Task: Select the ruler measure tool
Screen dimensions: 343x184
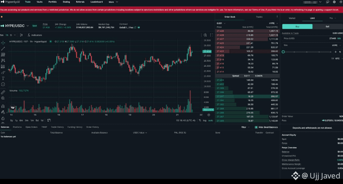Action: [x=3, y=92]
